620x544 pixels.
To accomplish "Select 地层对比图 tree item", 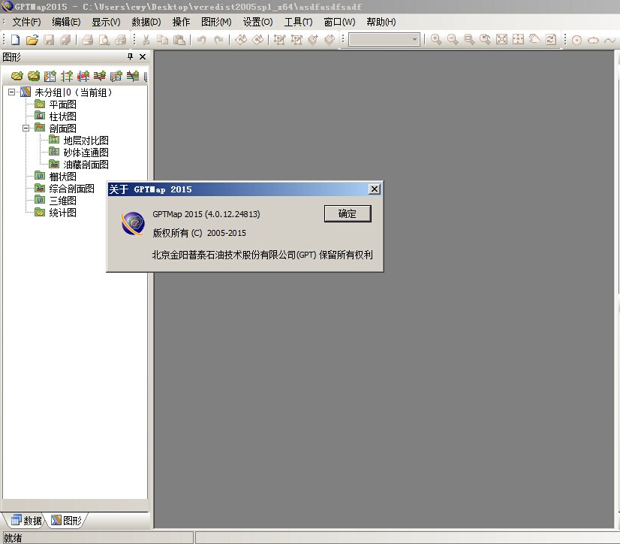I will coord(86,141).
